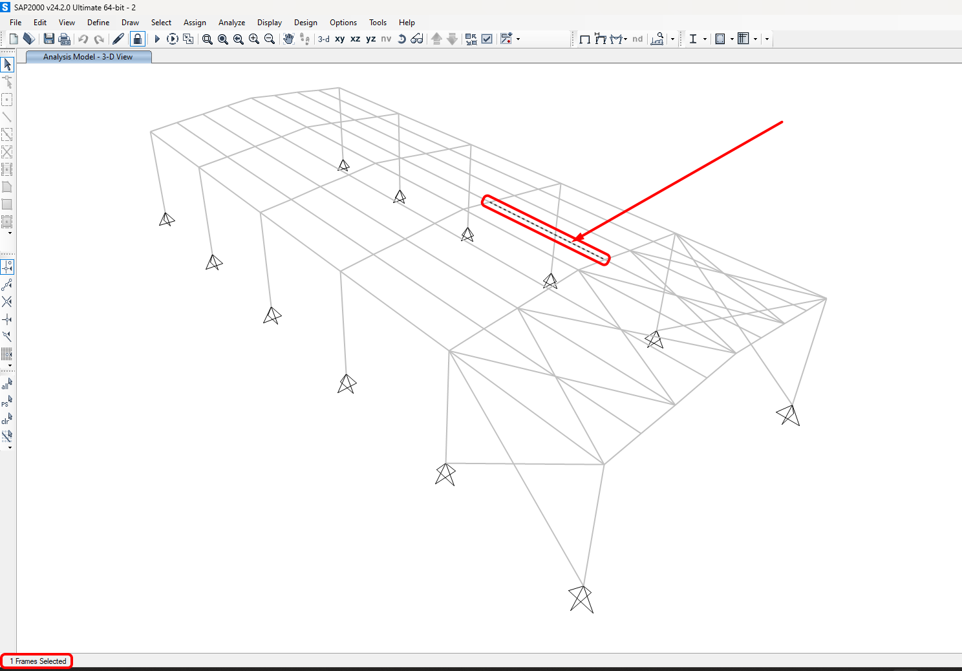Expand the frame section assignment dropdown arrow
The height and width of the screenshot is (671, 962).
(x=705, y=39)
